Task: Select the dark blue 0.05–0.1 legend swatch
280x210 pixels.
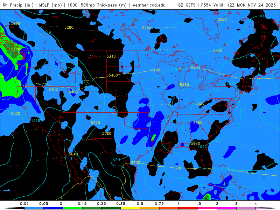Action: [53, 208]
